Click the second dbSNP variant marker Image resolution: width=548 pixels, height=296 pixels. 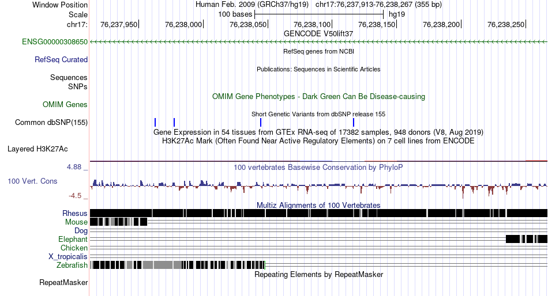(174, 123)
